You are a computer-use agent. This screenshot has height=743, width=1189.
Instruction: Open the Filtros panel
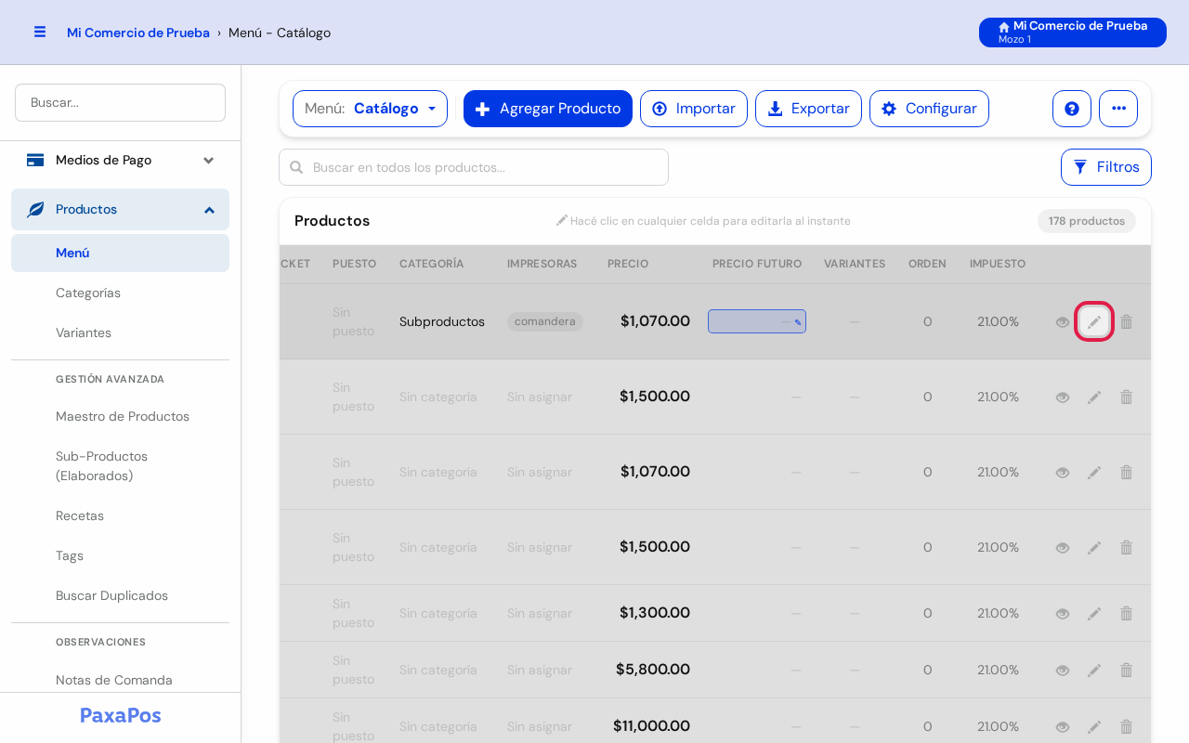click(x=1106, y=167)
